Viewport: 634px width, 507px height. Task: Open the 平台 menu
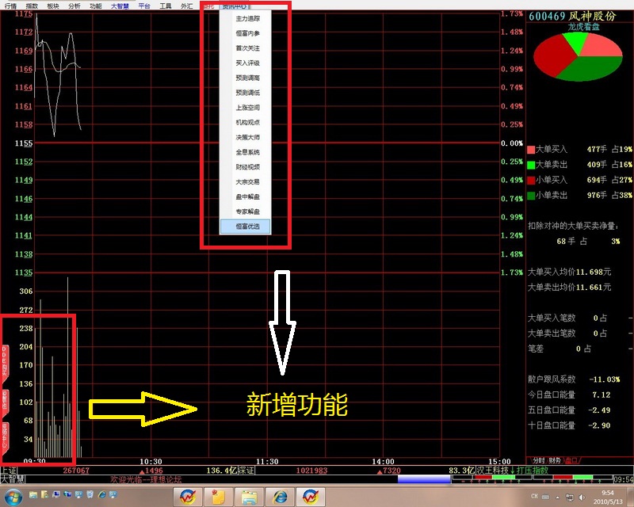144,6
